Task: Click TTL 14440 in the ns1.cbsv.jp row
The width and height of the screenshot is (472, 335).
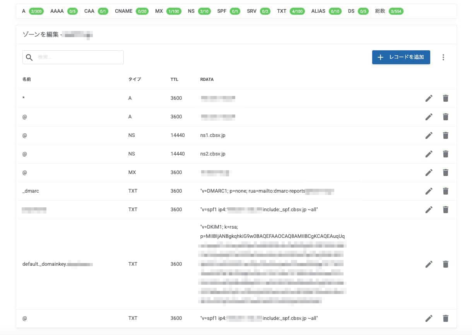Action: pyautogui.click(x=178, y=135)
